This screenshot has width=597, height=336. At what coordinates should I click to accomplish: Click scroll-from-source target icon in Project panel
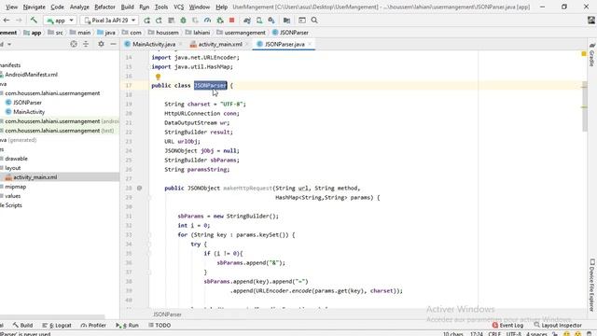coord(74,44)
